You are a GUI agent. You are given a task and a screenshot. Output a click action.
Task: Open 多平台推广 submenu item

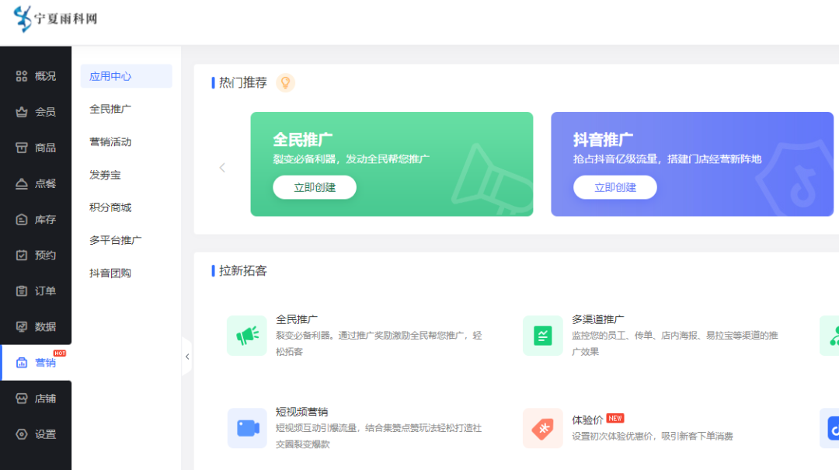[116, 240]
